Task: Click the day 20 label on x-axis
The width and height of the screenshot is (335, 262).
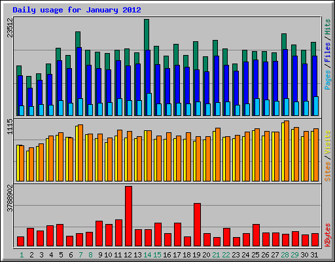Action: click(x=206, y=255)
